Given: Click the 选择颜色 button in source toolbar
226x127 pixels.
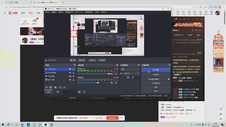Looking at the screenshot, I should [x=102, y=60].
